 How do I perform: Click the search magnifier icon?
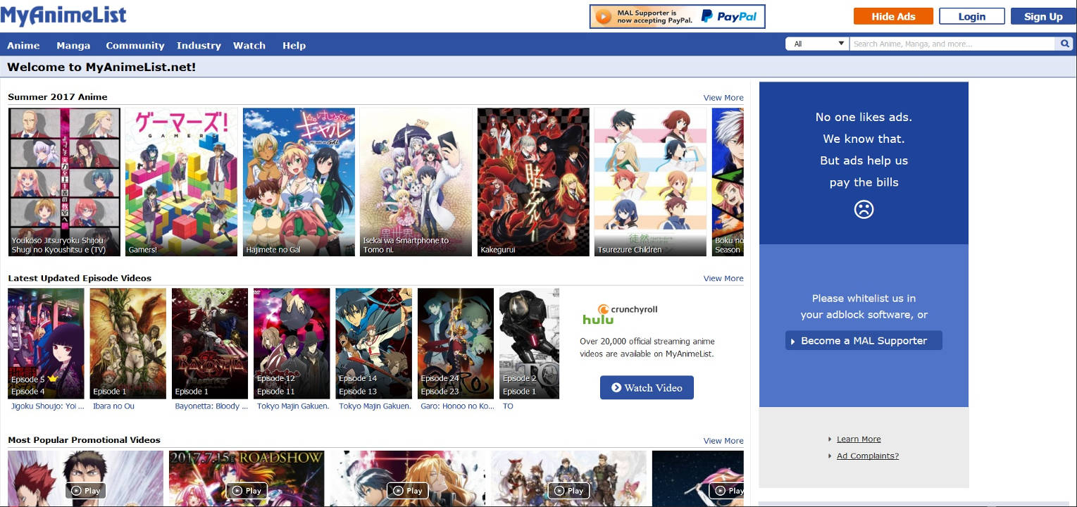coord(1065,43)
